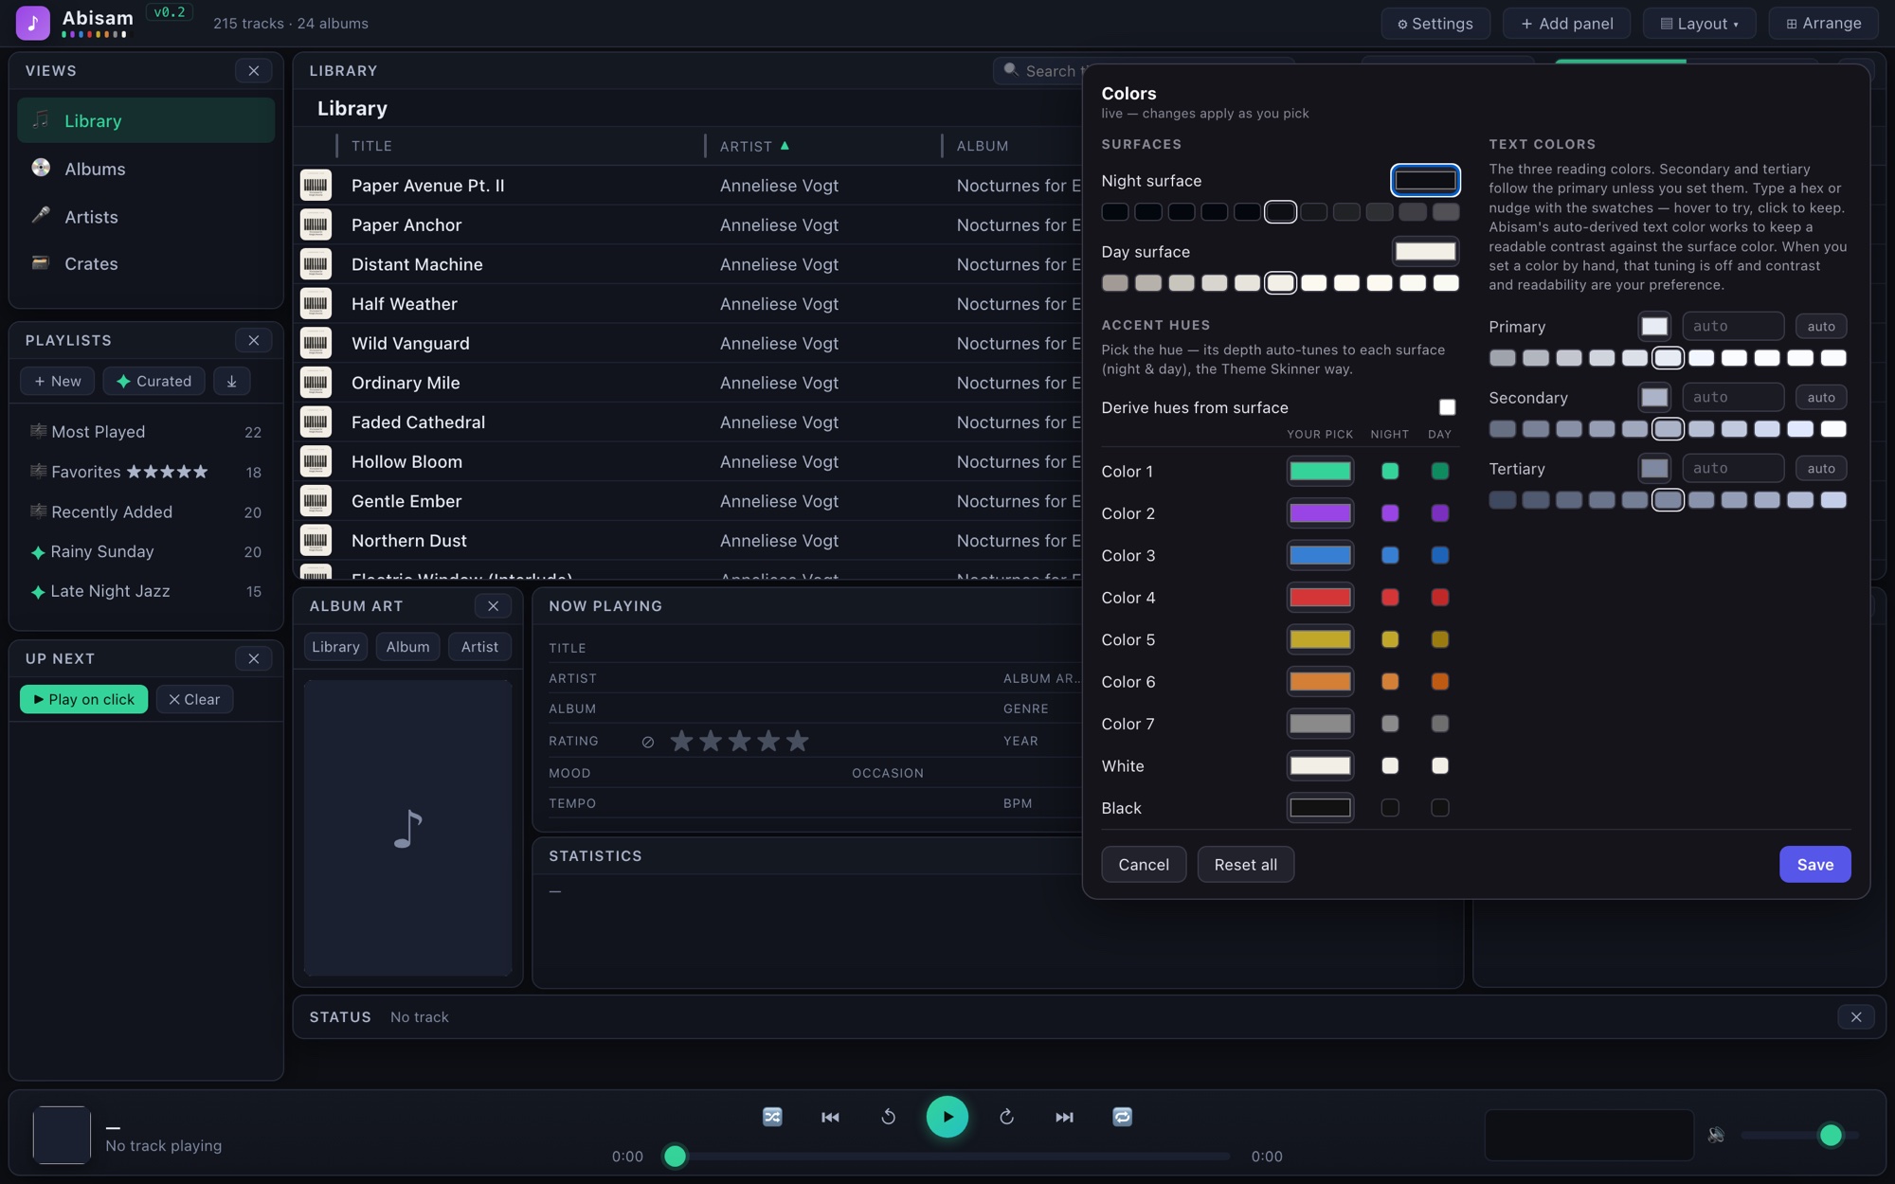
Task: Open the Most Played playlist
Action: (x=146, y=432)
